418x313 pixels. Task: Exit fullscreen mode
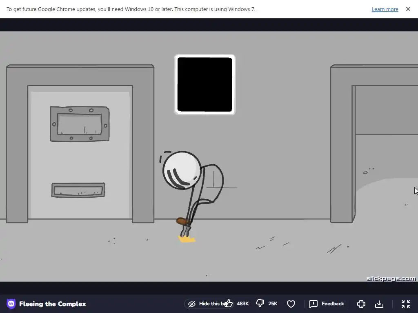[405, 304]
